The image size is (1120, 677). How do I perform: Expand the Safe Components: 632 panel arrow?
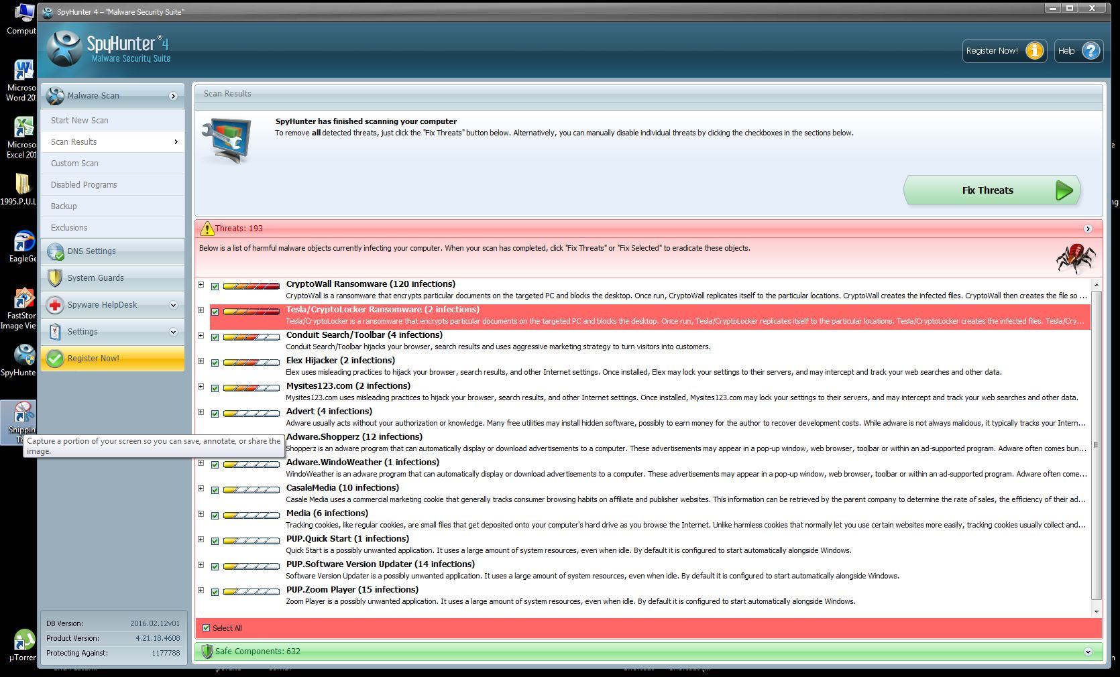(x=1088, y=652)
